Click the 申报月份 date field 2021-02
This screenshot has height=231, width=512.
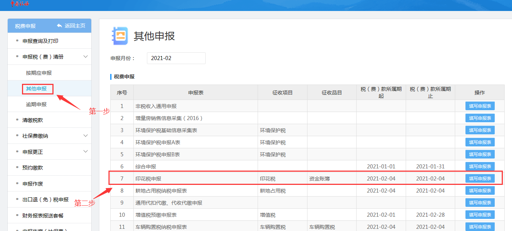tap(176, 58)
